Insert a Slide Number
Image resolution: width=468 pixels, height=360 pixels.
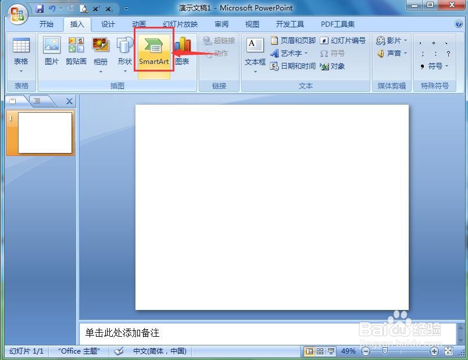(x=342, y=40)
